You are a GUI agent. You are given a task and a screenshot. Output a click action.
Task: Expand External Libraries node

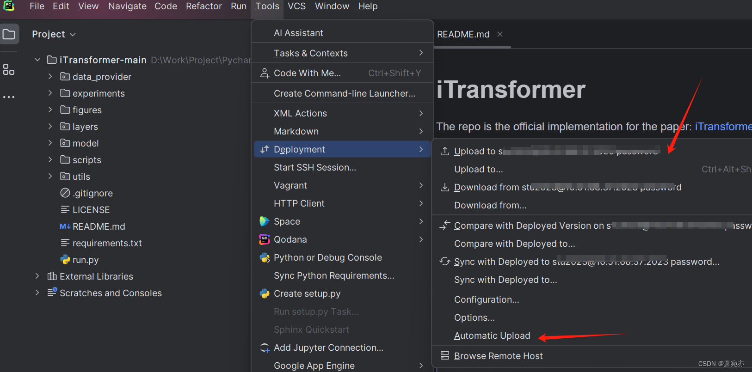(x=37, y=276)
